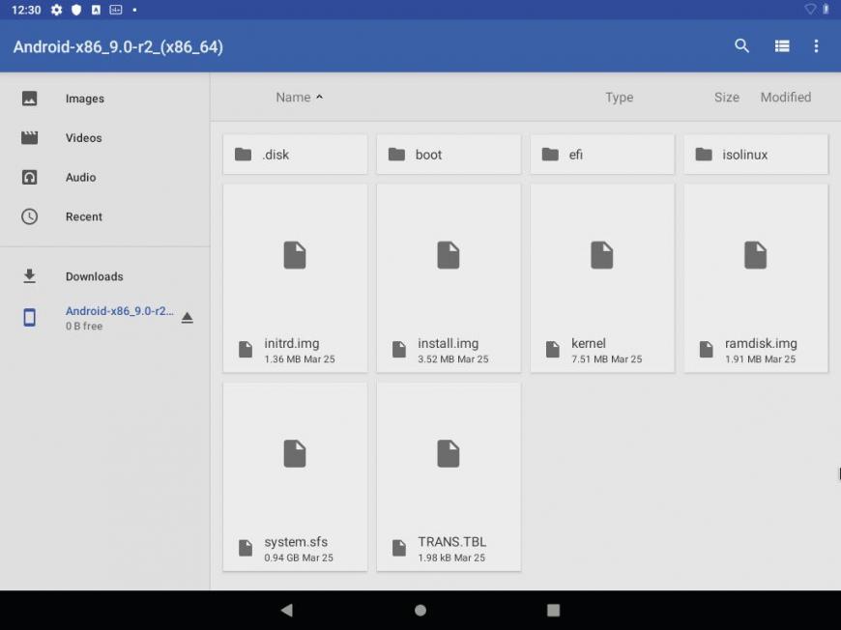Viewport: 841px width, 630px height.
Task: Click the "1.98 kB Mar 25" details text
Action: click(x=451, y=558)
